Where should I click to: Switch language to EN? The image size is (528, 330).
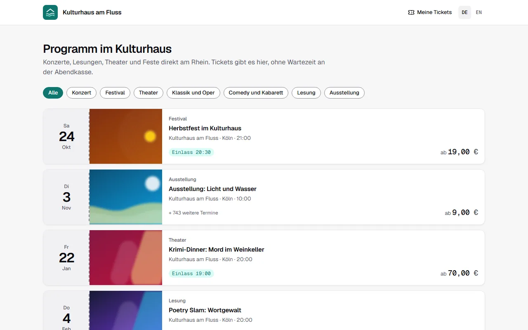(478, 12)
